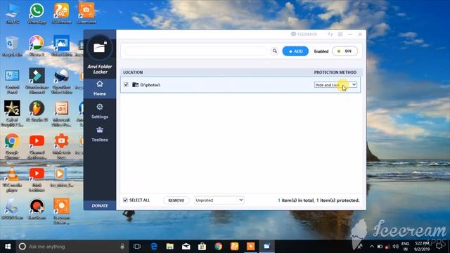Toggle the SELECT ALL checkbox

point(125,200)
